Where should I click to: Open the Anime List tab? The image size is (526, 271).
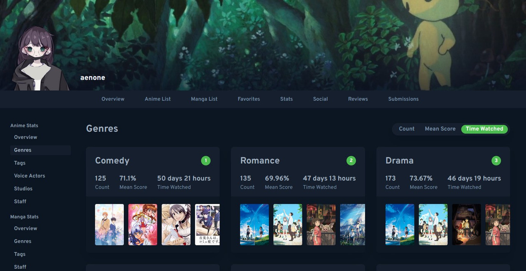tap(158, 99)
